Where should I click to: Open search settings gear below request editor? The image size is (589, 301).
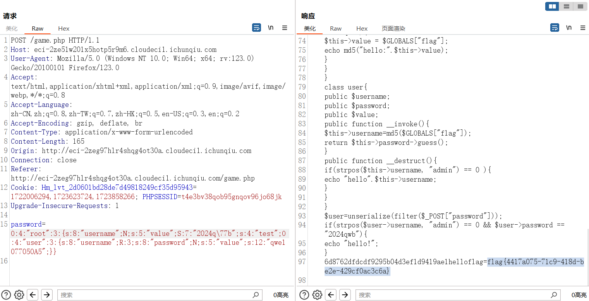[x=19, y=295]
